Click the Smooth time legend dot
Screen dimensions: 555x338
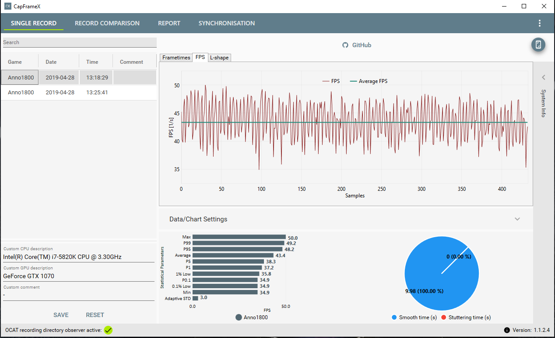(x=395, y=317)
